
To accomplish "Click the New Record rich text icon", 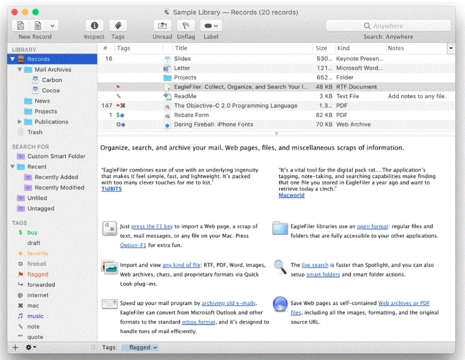I will [x=20, y=26].
